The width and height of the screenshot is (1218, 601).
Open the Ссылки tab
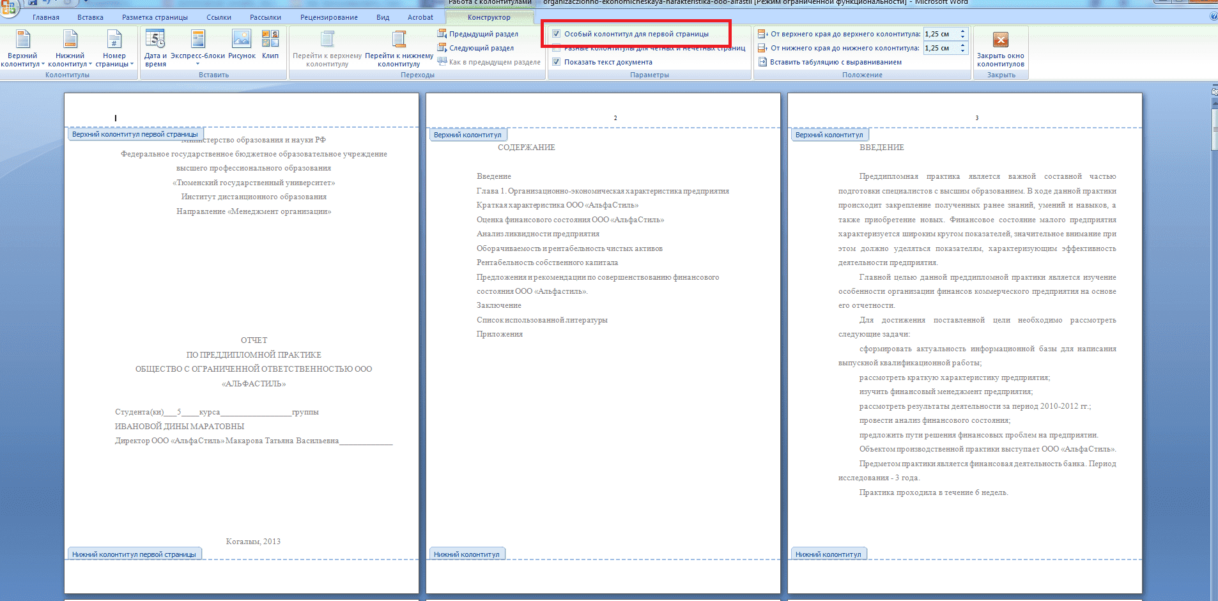(x=219, y=17)
